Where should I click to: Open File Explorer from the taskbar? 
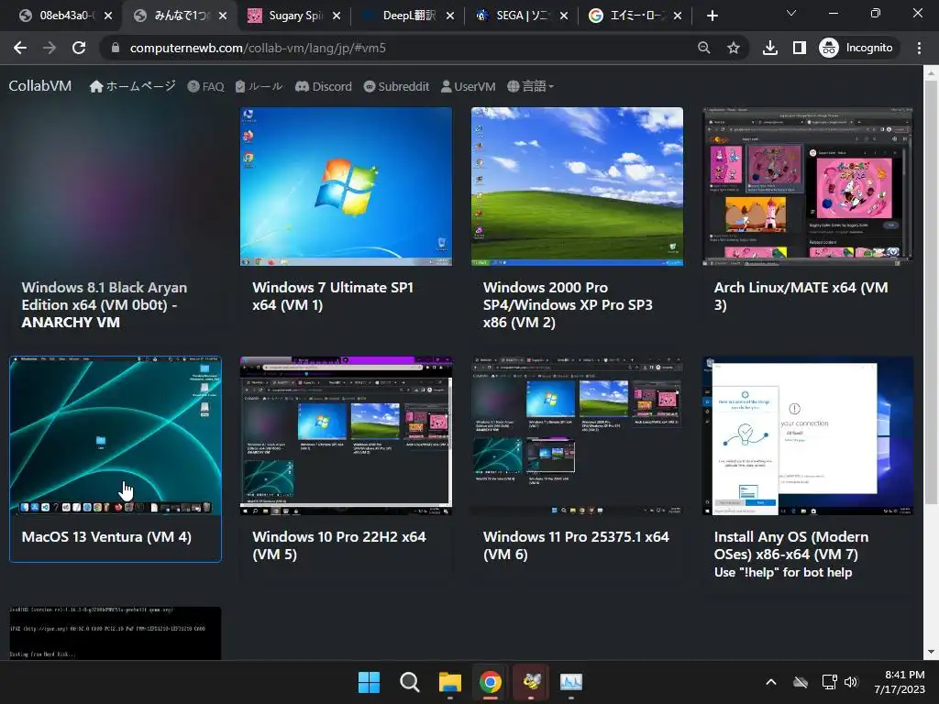coord(449,682)
